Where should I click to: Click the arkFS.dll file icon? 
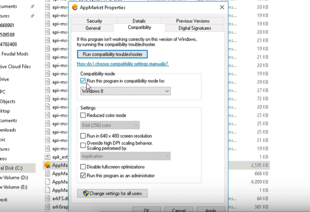pyautogui.click(x=47, y=199)
